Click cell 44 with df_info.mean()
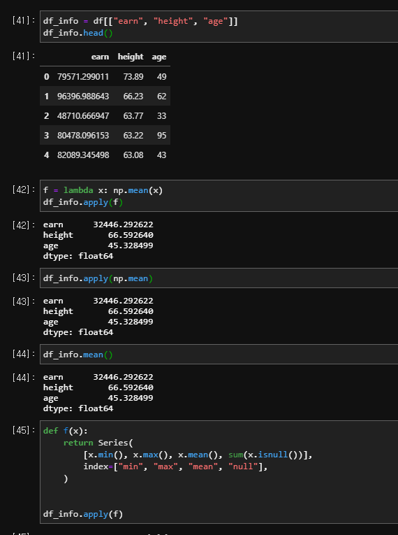The height and width of the screenshot is (535, 398). (219, 354)
